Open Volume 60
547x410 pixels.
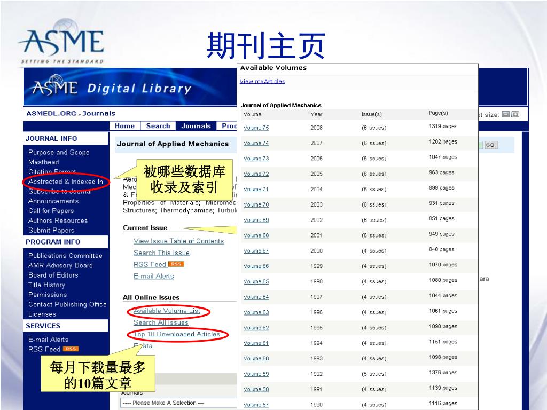click(256, 358)
